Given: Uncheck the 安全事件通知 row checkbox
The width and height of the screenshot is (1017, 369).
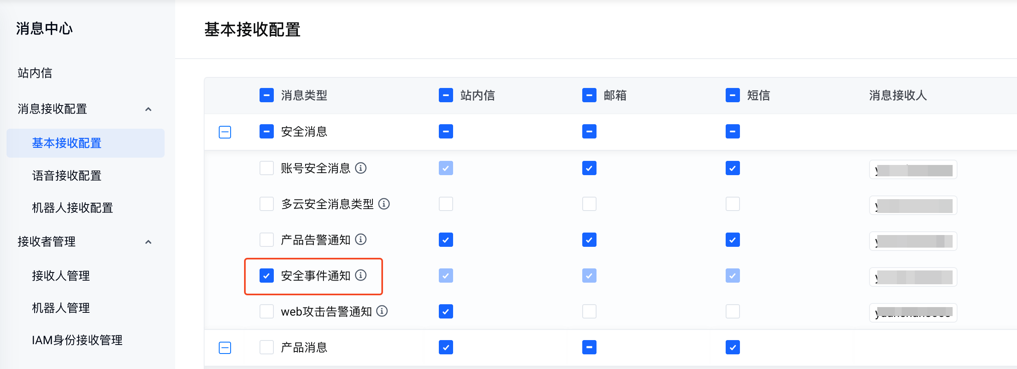Looking at the screenshot, I should point(266,276).
